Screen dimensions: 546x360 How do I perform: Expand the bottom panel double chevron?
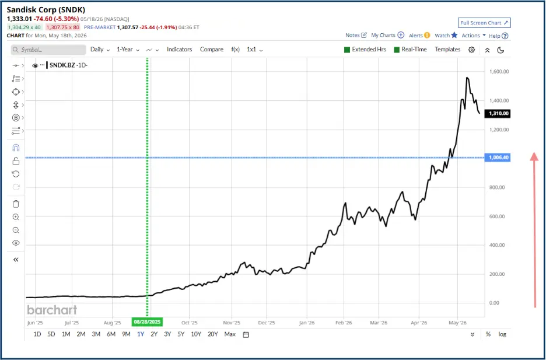pyautogui.click(x=473, y=334)
